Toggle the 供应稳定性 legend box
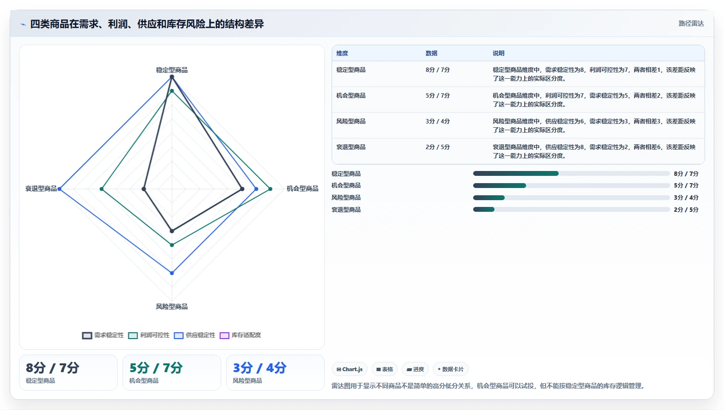The height and width of the screenshot is (410, 724). [x=178, y=336]
